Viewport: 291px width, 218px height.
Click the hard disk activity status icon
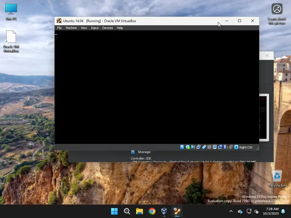(x=182, y=147)
